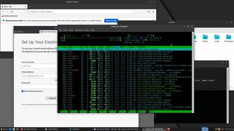This screenshot has height=131, width=234.
Task: Open the Pocket icon in Firefox toolbar
Action: [x=149, y=12]
